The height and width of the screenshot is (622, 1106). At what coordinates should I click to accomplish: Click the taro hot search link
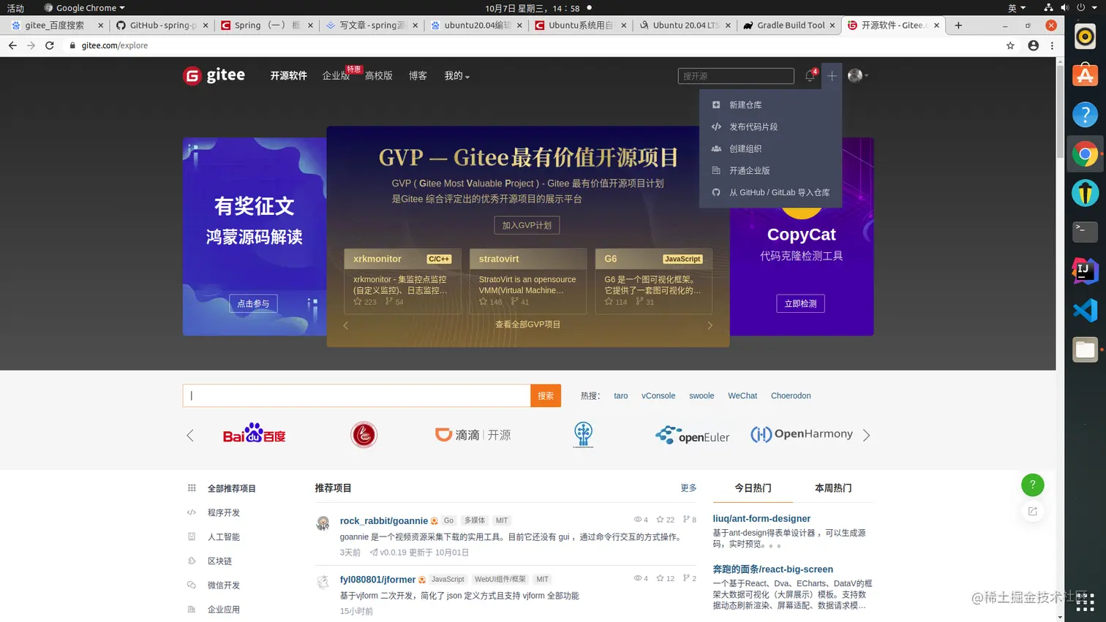(621, 396)
